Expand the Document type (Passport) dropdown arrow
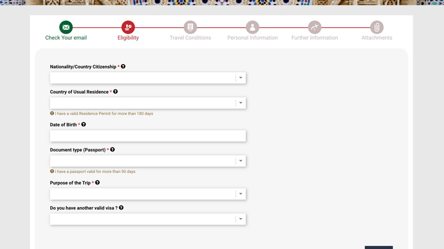The image size is (444, 249). tap(241, 161)
